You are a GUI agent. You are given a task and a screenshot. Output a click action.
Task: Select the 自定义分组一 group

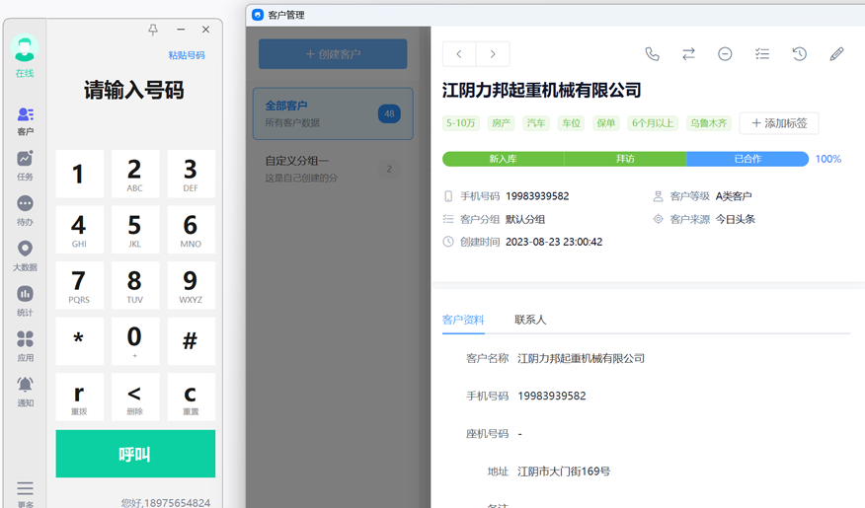click(x=333, y=169)
